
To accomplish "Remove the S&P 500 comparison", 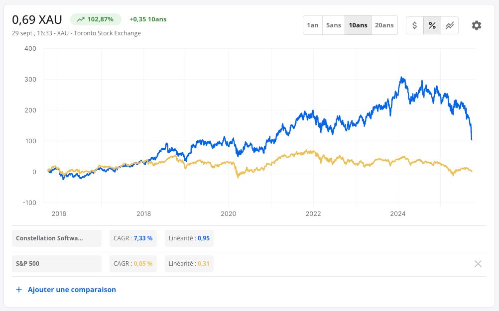I will (478, 264).
